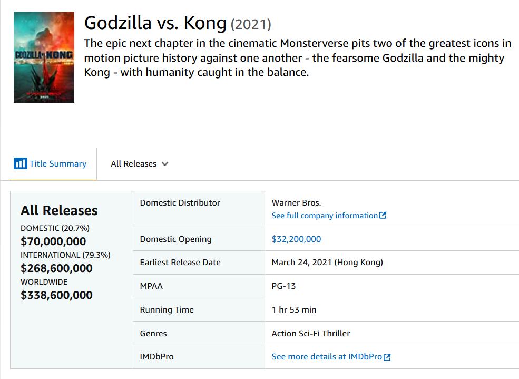Click the MPAA rating value PG-13

pos(282,286)
